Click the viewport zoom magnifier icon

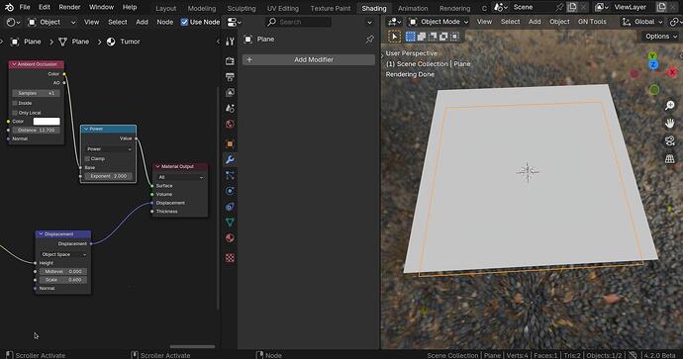pos(670,105)
